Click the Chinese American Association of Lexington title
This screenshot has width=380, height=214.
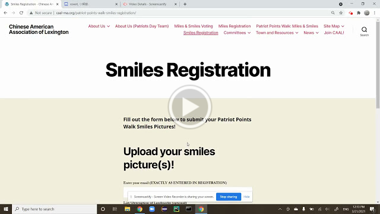click(39, 29)
